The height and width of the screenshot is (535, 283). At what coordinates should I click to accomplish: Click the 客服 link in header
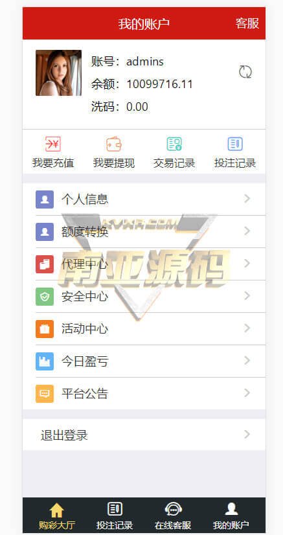click(247, 23)
